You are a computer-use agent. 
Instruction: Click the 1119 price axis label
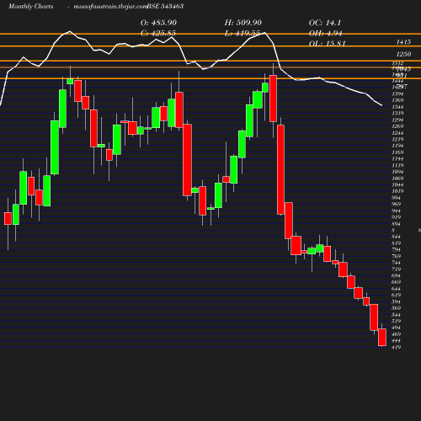click(397, 165)
